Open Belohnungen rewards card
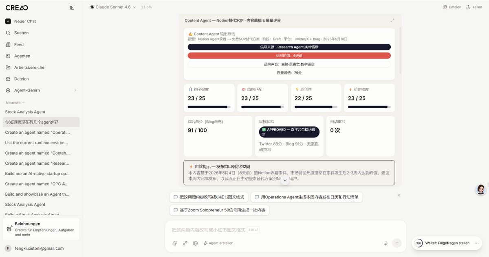 pos(41,229)
